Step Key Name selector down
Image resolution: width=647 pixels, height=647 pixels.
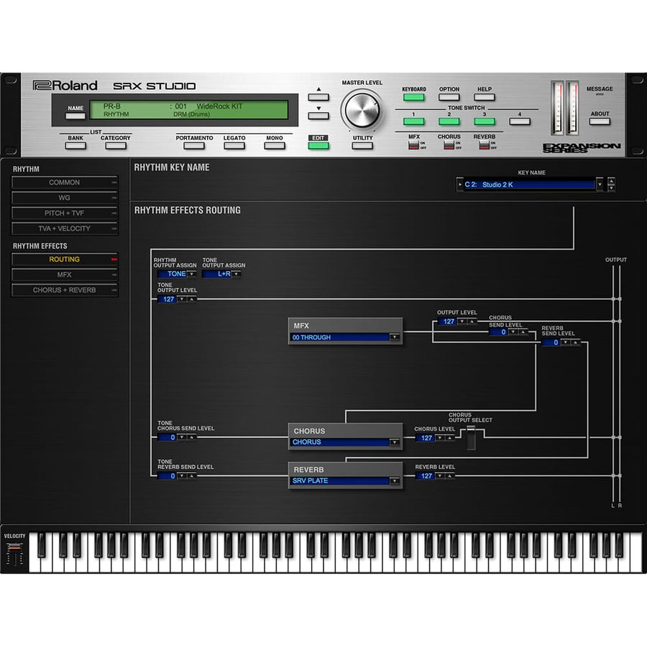click(611, 188)
